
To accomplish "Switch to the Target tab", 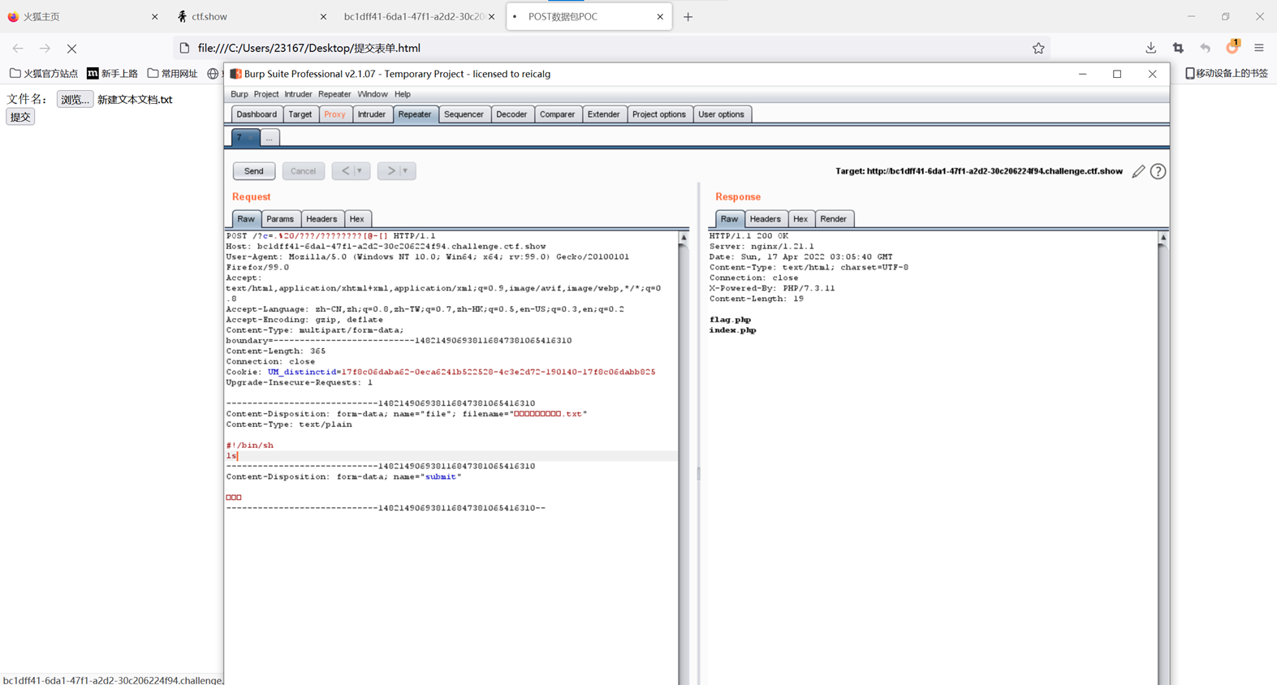I will click(x=300, y=114).
